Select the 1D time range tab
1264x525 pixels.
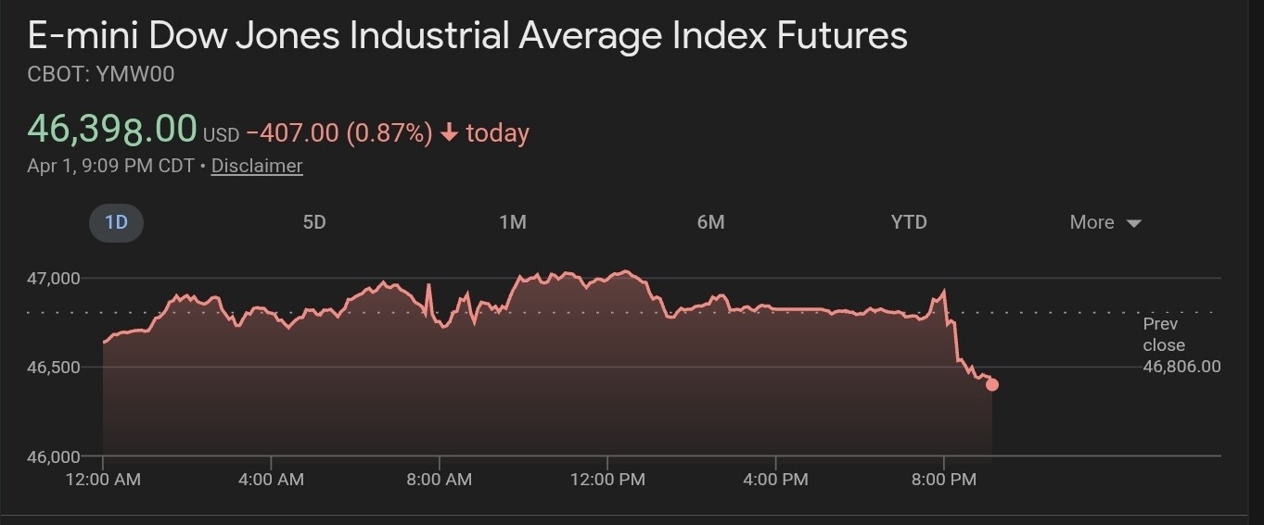116,223
